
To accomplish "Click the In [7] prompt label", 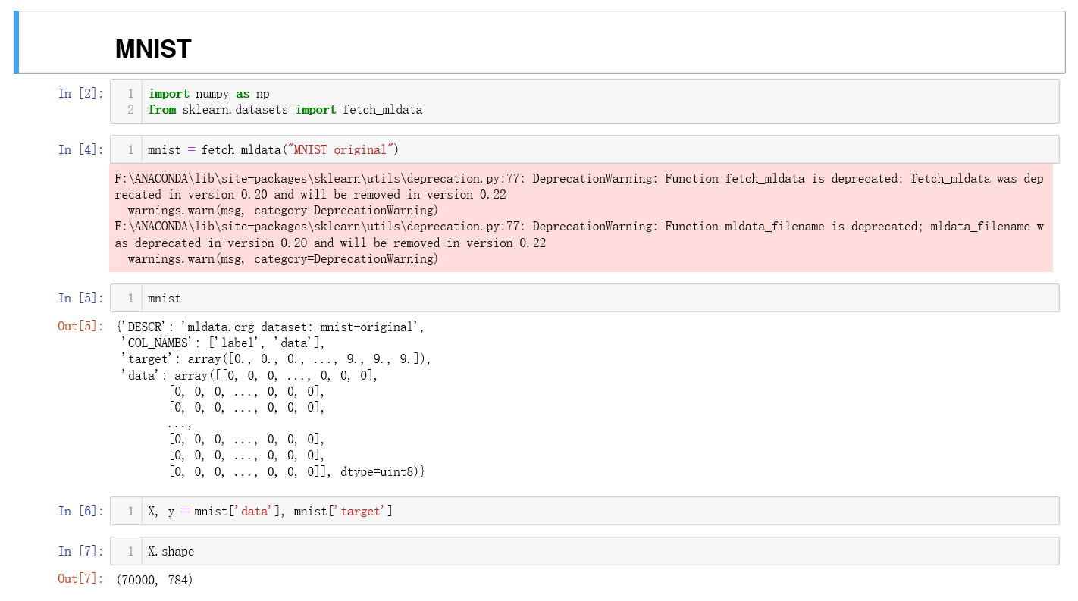I will click(80, 551).
